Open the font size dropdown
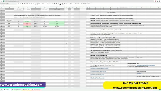 point(51,4)
